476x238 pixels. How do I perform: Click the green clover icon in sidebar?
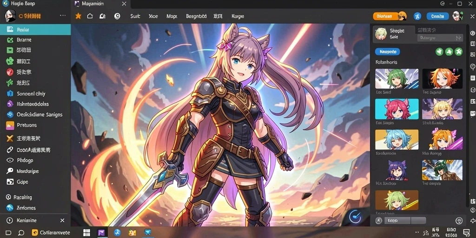10,61
